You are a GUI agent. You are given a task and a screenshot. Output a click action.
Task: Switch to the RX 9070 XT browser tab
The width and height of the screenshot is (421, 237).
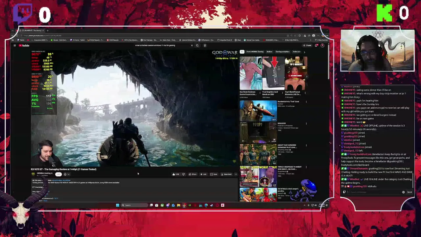coord(32,31)
